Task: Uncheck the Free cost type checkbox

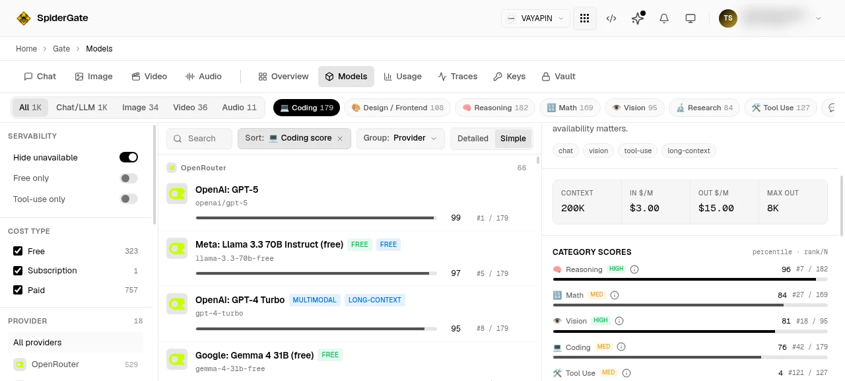Action: click(18, 252)
